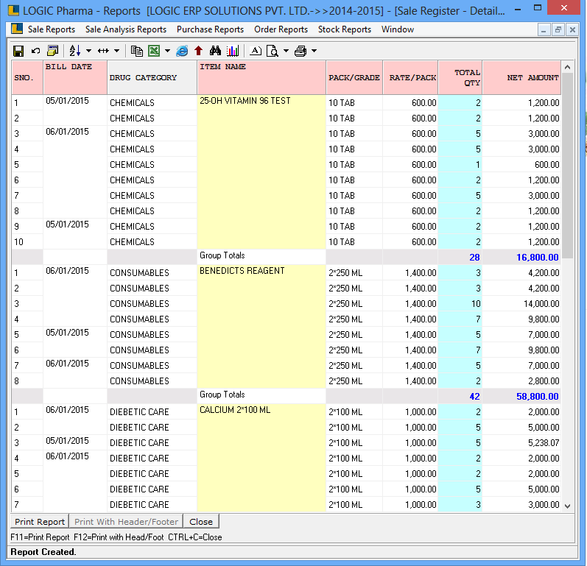Open the Sale Reports menu

52,29
